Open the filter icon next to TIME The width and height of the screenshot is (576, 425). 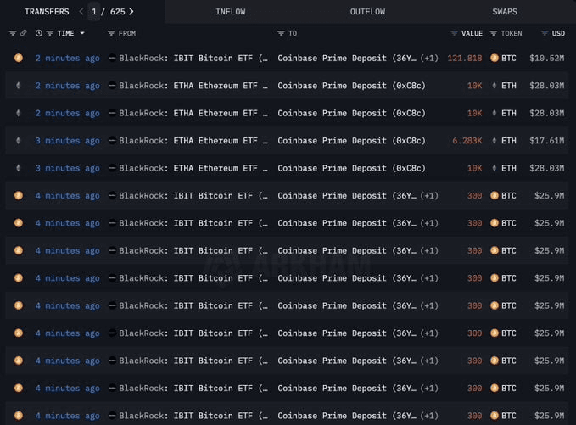tap(50, 33)
